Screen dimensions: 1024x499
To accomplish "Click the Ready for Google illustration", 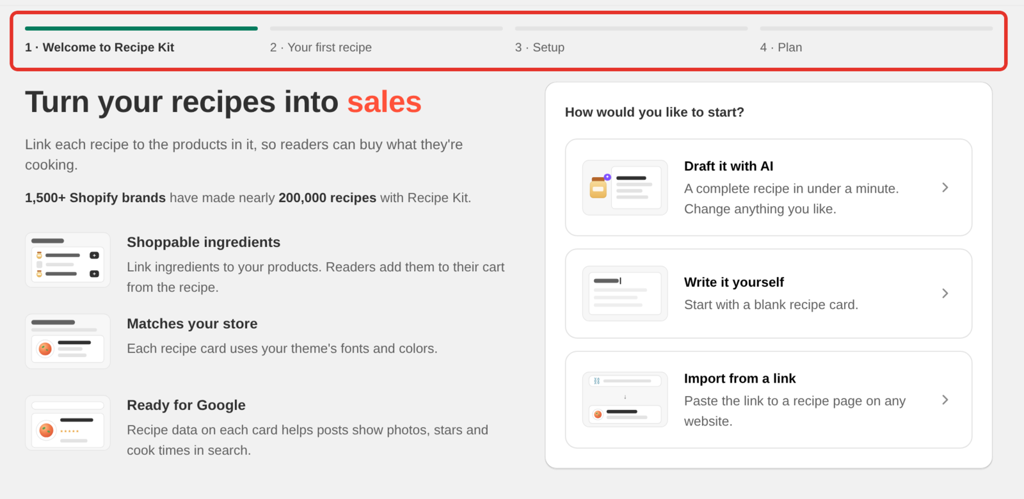I will tap(68, 423).
